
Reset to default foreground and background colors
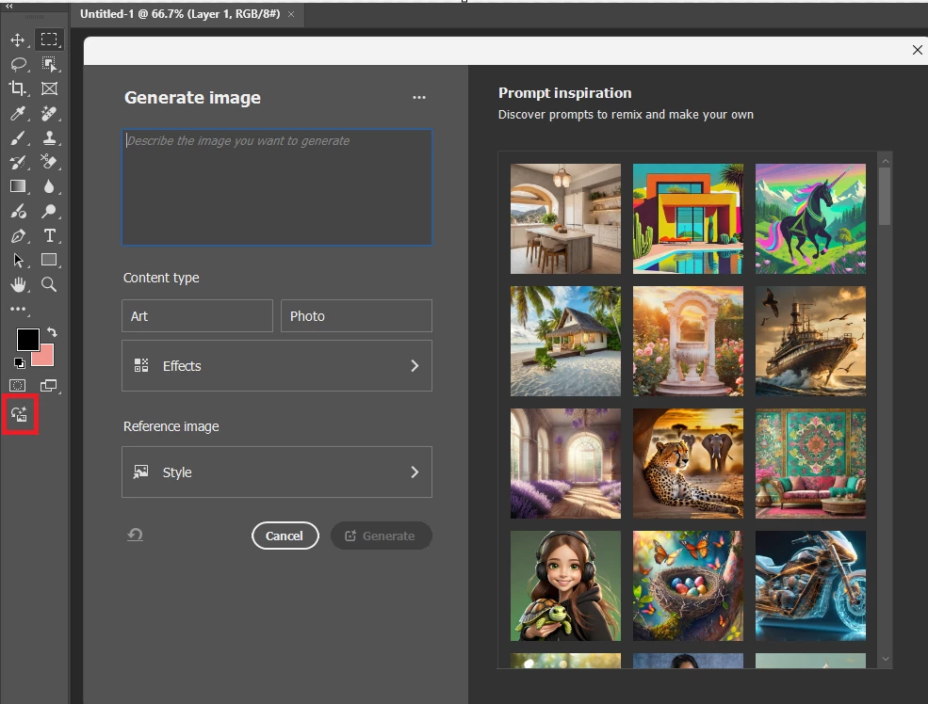click(20, 363)
